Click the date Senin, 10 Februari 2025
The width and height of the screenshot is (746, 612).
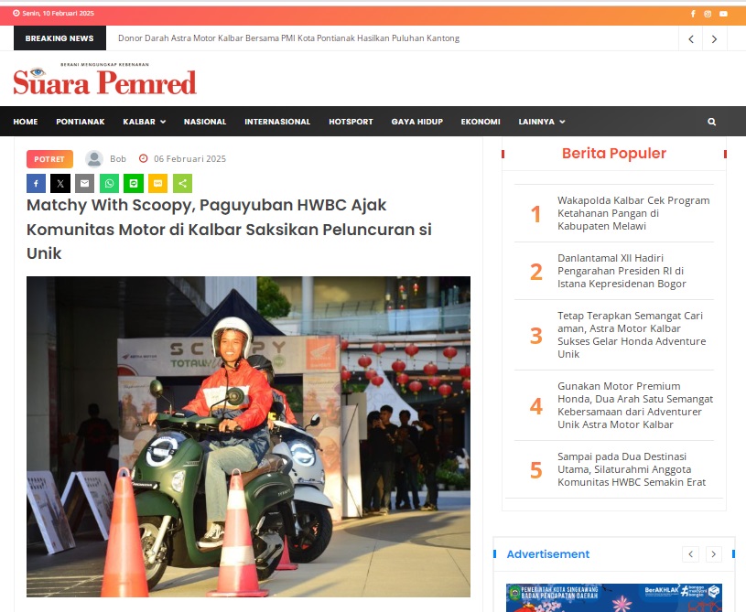(x=58, y=14)
